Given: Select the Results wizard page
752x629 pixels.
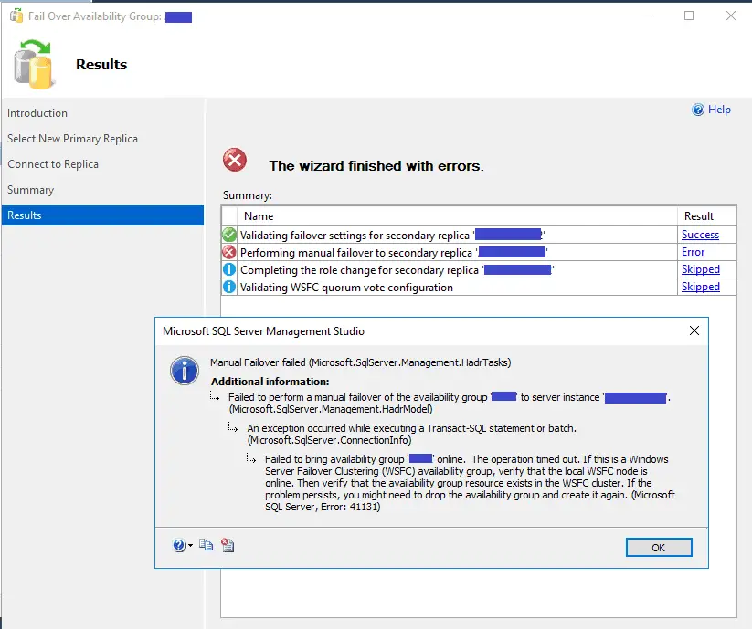Looking at the screenshot, I should [x=102, y=215].
